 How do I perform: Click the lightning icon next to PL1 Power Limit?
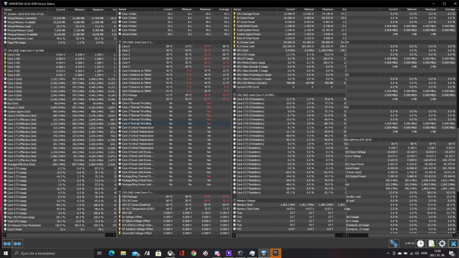[235, 42]
